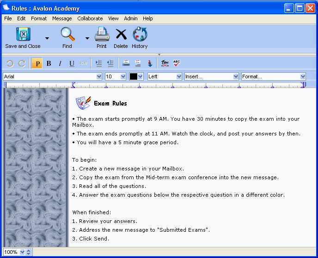318x258 pixels.
Task: Click the 100% zoom level field
Action: coord(13,252)
